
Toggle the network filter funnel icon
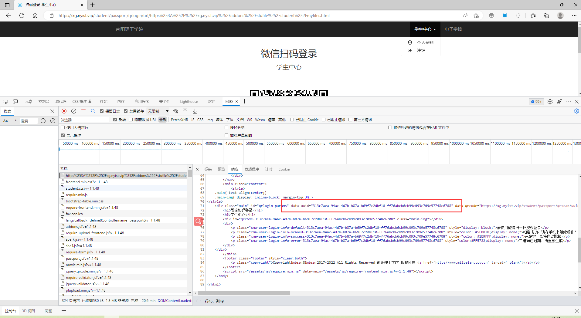[83, 111]
